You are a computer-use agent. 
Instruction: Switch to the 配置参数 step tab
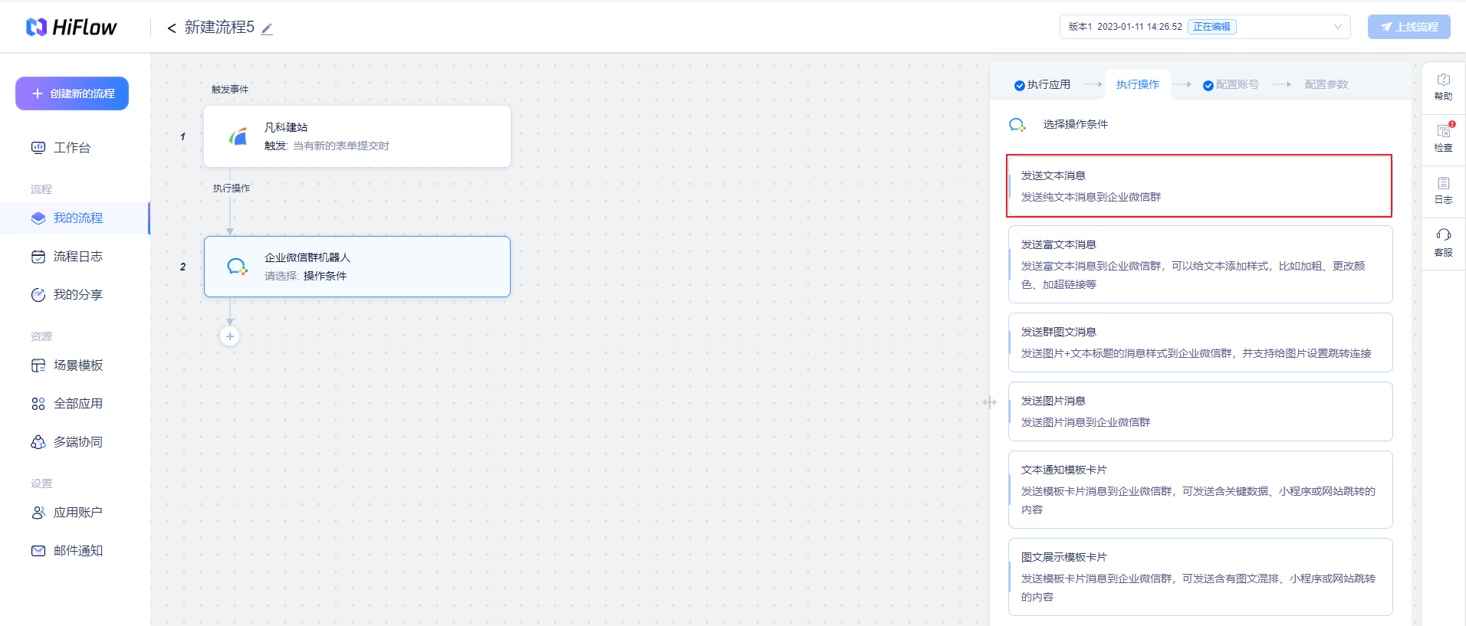(1326, 84)
